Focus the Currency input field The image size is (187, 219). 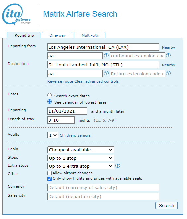pyautogui.click(x=103, y=187)
